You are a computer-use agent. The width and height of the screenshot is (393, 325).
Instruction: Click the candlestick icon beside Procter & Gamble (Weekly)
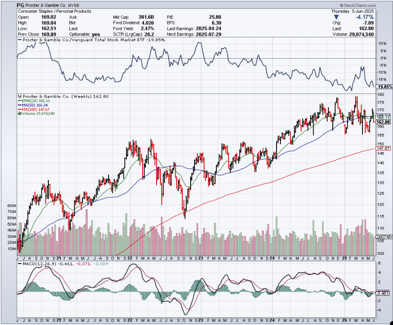tap(20, 96)
